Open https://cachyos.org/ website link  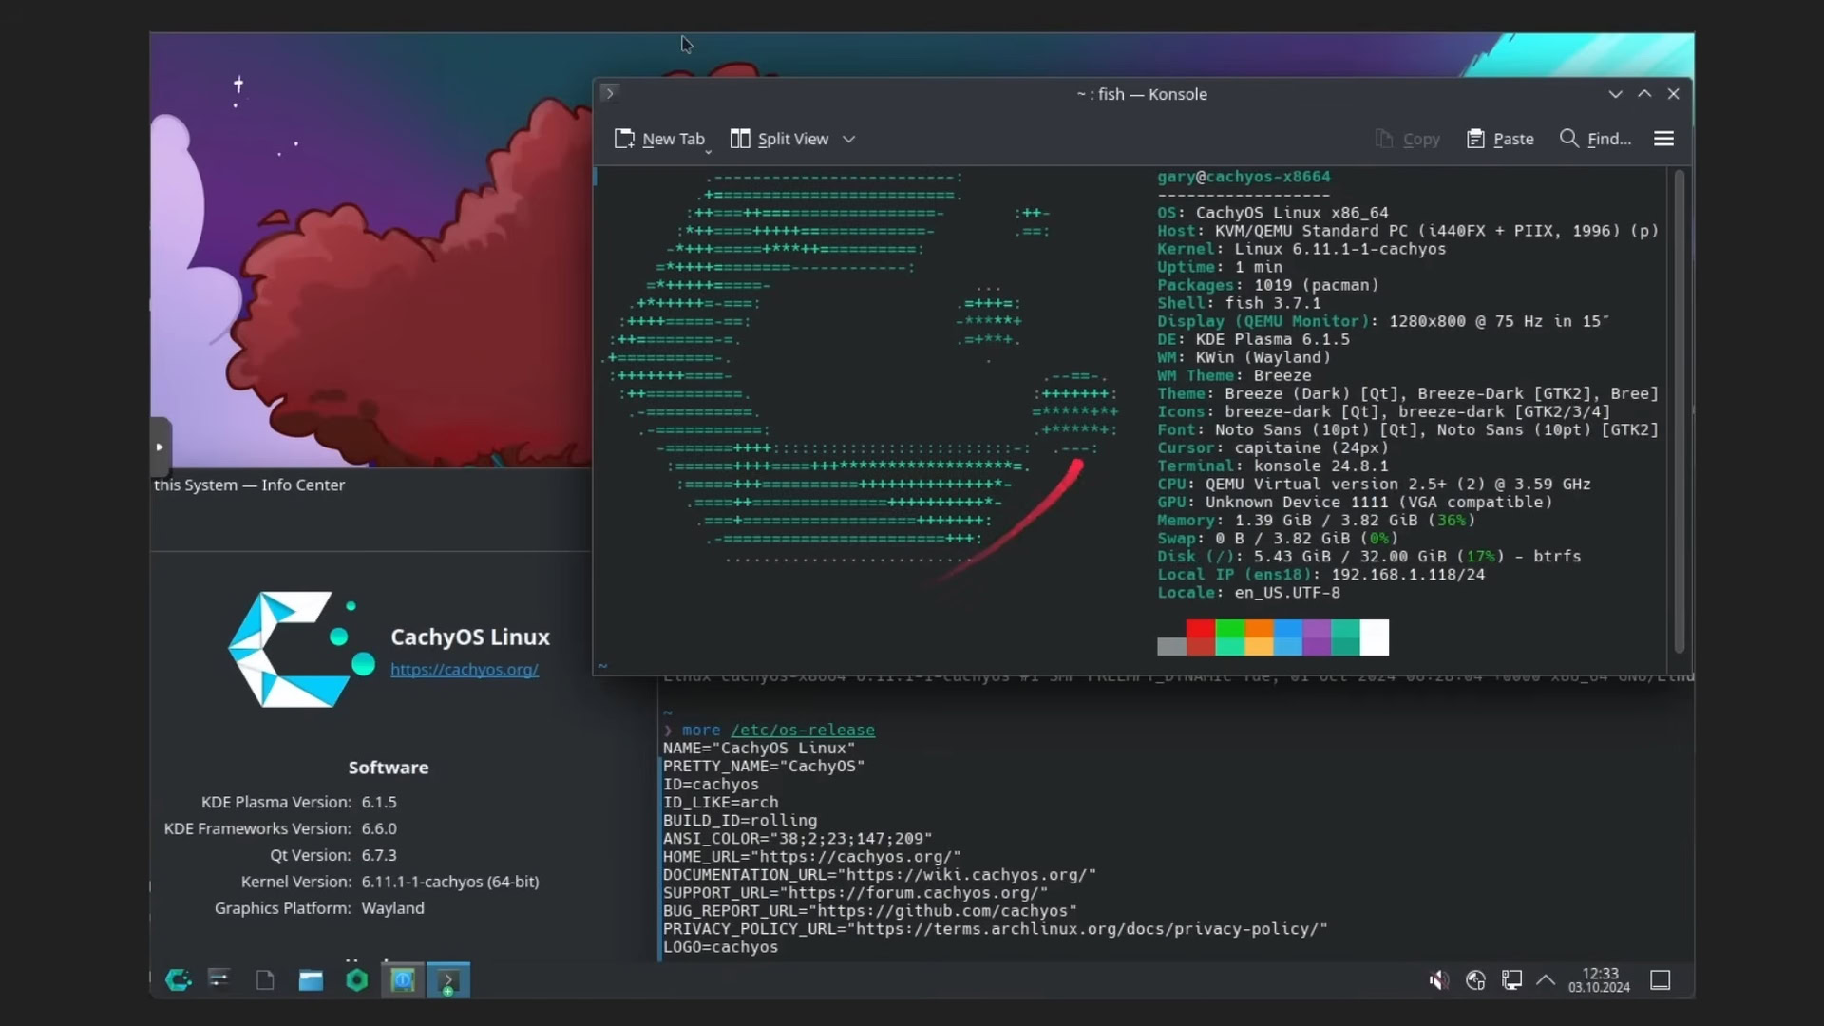[464, 669]
